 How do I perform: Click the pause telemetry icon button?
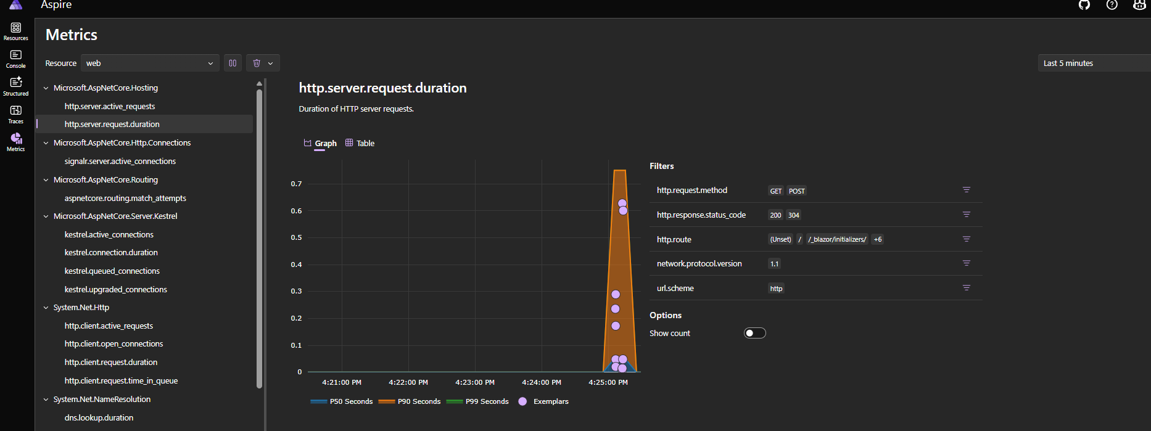[x=233, y=63]
